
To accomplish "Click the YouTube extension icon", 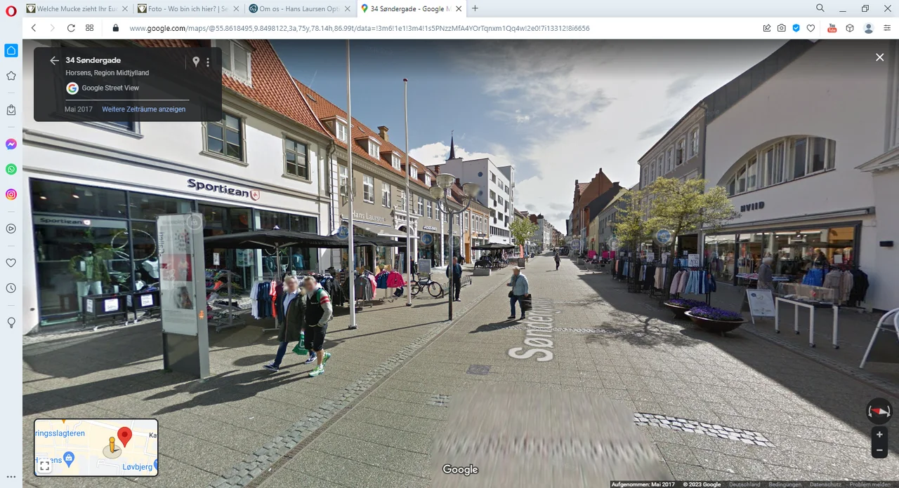I will 832,28.
